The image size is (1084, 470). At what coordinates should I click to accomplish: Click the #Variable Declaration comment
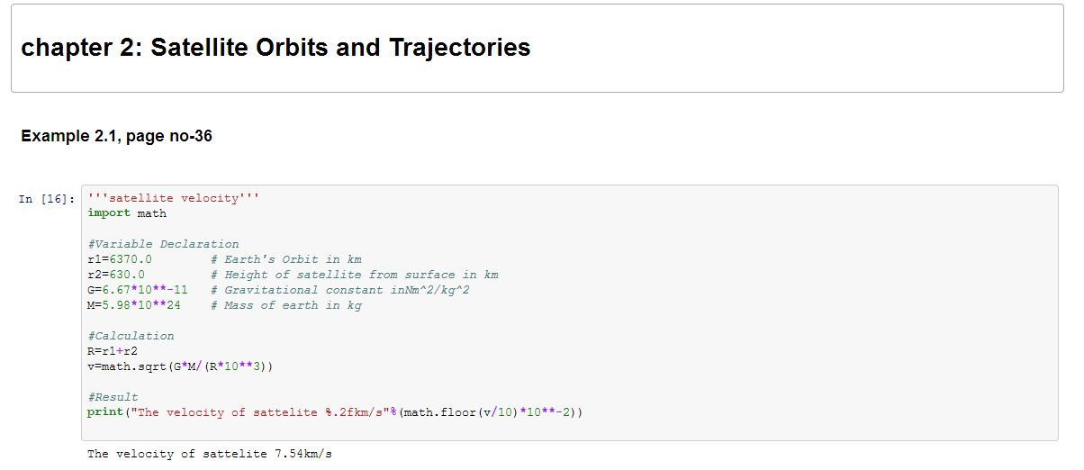pos(163,244)
